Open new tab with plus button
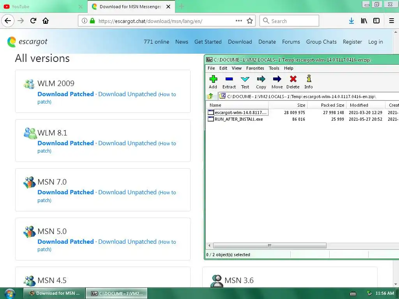The width and height of the screenshot is (399, 299). click(x=182, y=7)
